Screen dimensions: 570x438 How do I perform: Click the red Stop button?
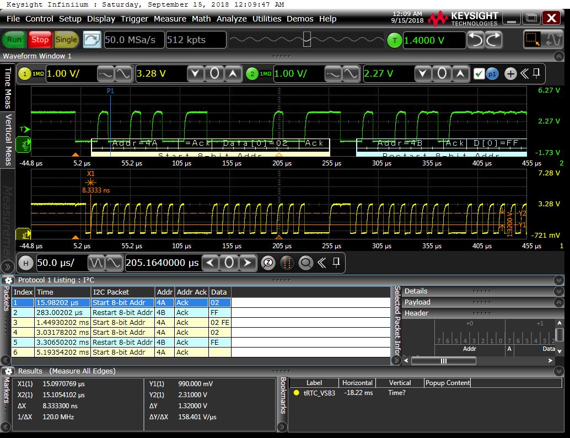point(40,40)
